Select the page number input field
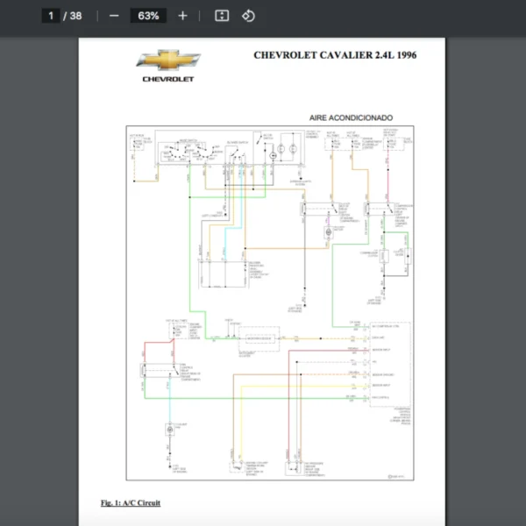 [51, 16]
